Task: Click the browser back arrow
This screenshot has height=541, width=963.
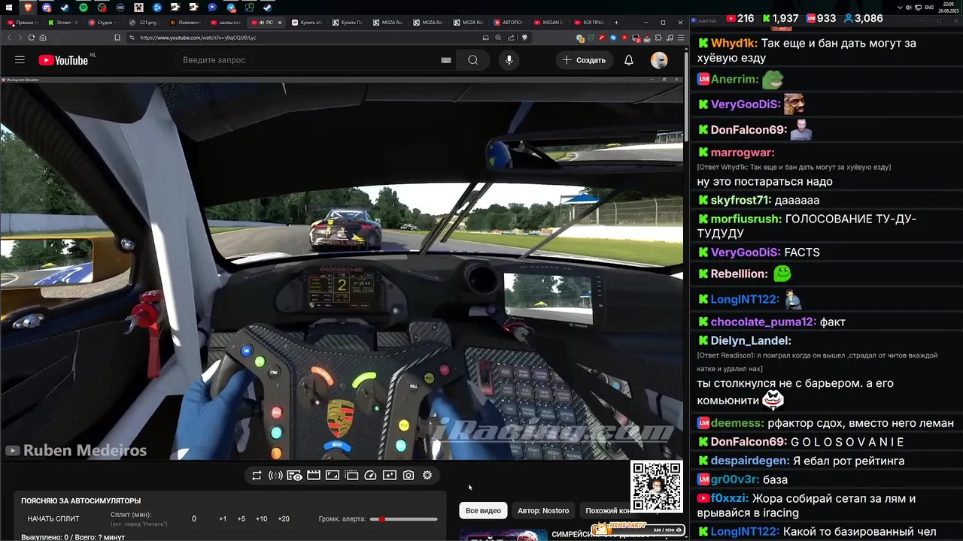Action: (x=9, y=38)
